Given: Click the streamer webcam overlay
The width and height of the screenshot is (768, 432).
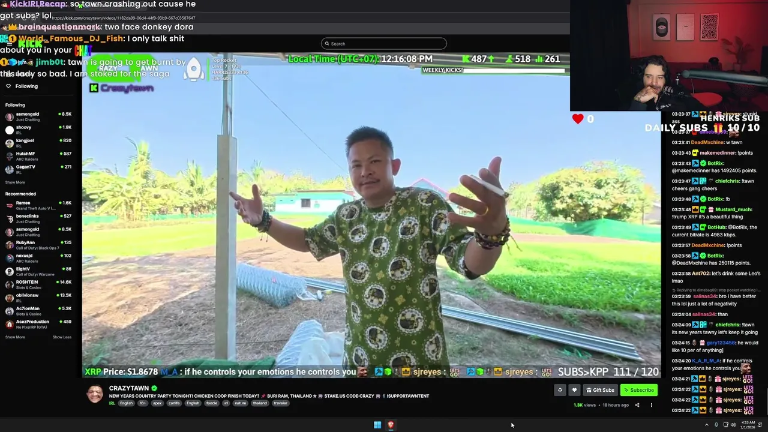Looking at the screenshot, I should pyautogui.click(x=669, y=55).
